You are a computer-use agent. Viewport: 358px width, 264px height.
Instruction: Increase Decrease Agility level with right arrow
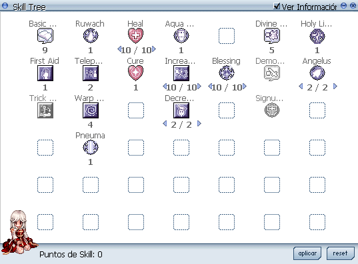(x=199, y=124)
